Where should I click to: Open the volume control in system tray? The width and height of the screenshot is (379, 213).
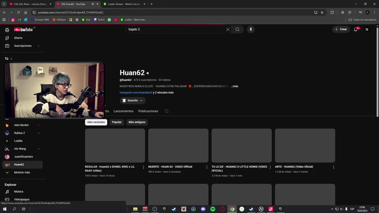coord(341,209)
